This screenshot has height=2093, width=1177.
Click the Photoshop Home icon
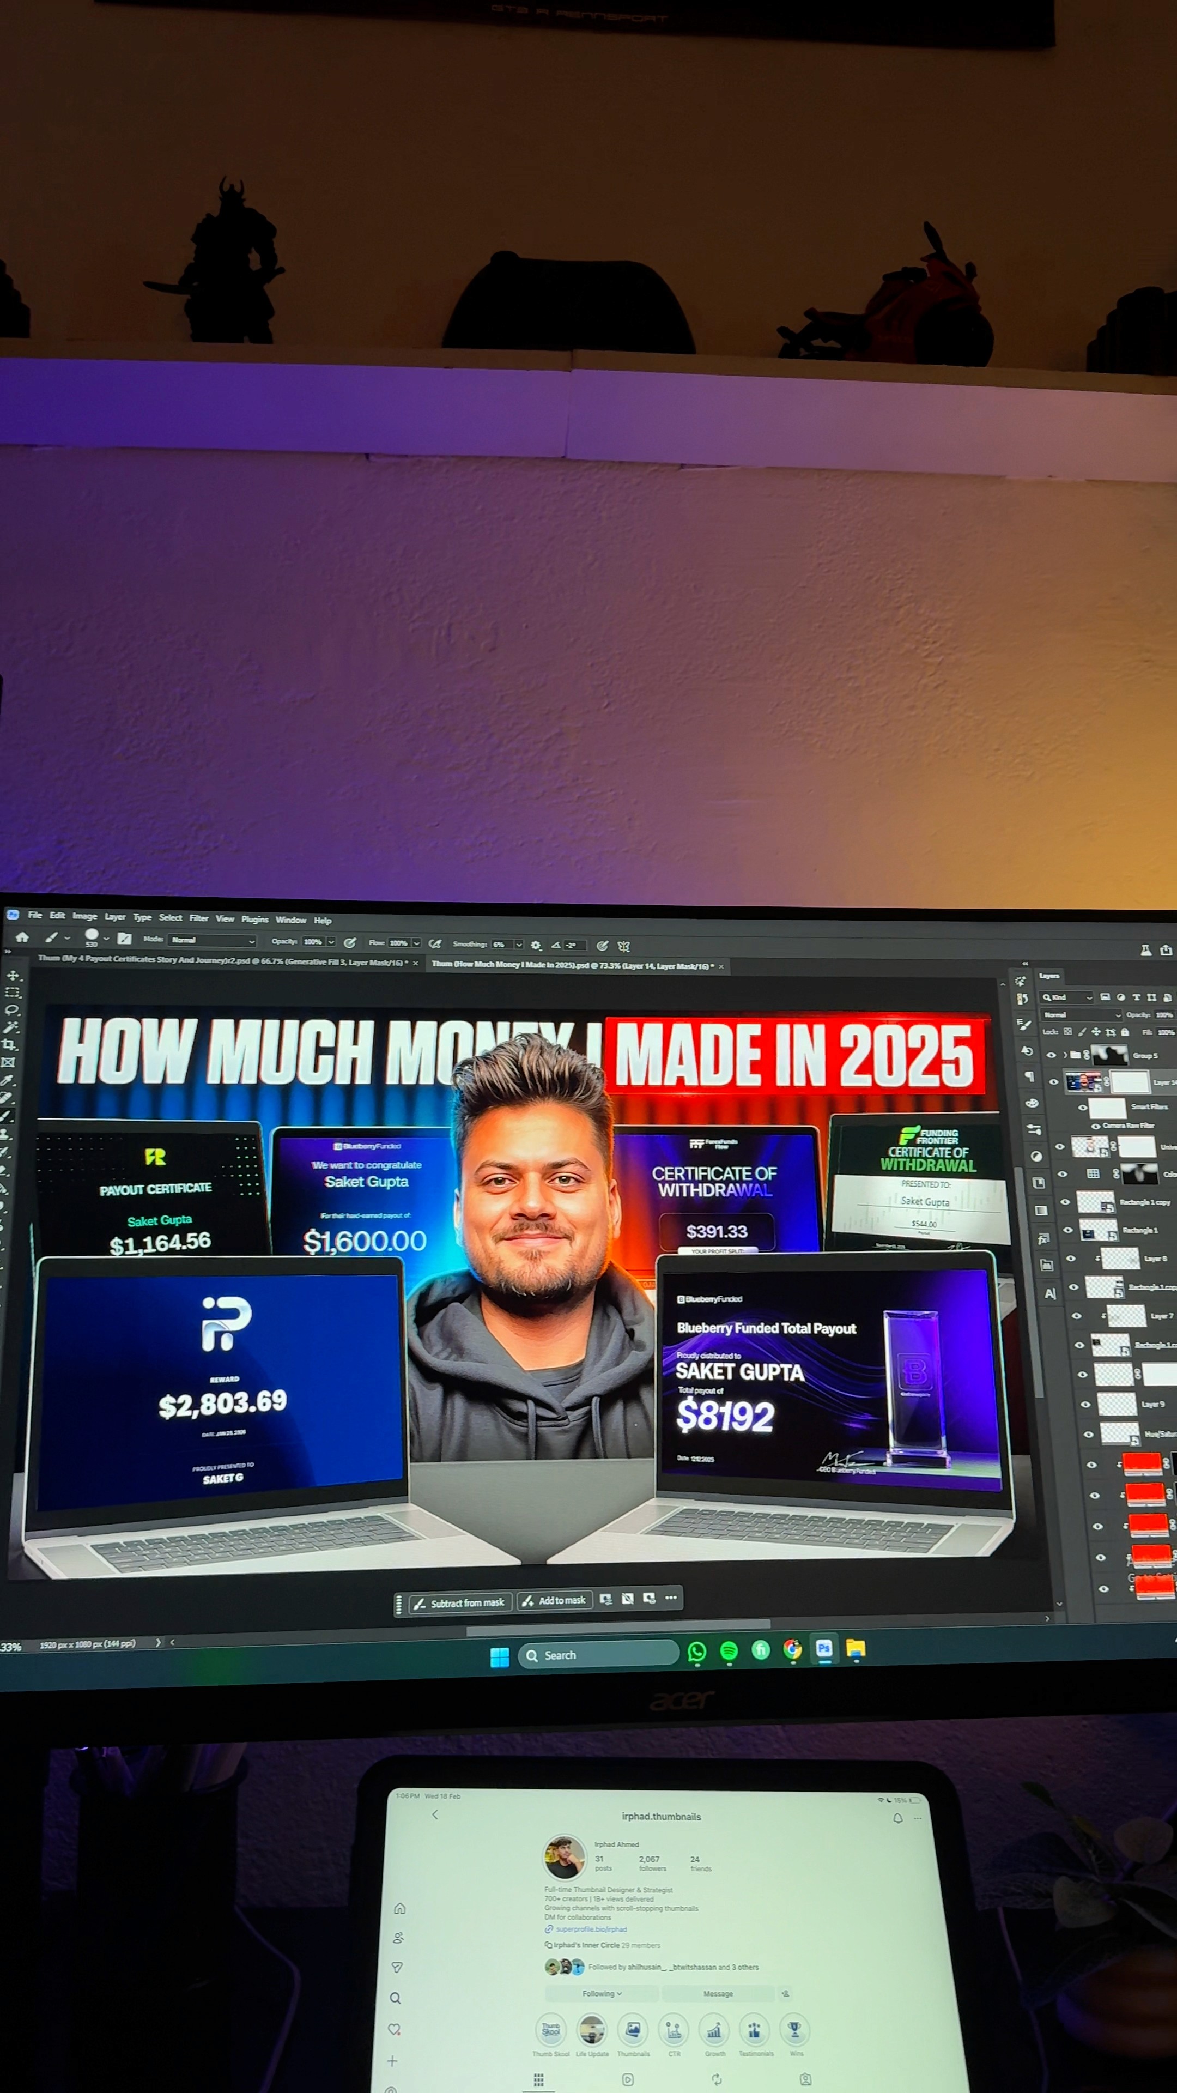(22, 937)
